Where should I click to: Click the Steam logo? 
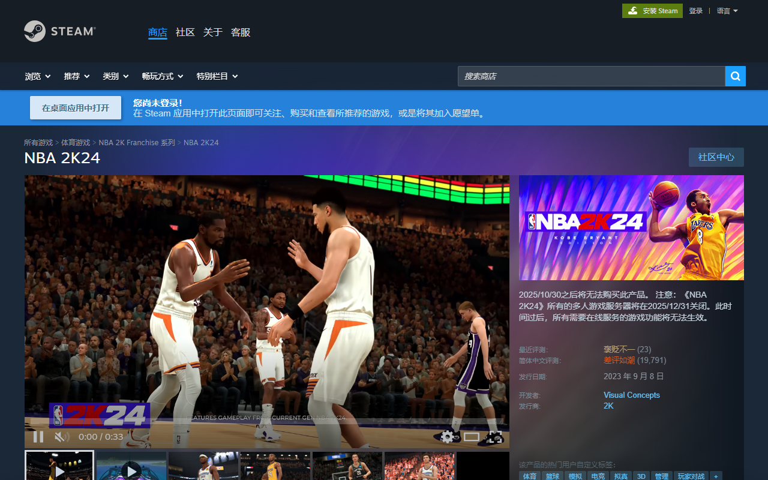(x=60, y=31)
